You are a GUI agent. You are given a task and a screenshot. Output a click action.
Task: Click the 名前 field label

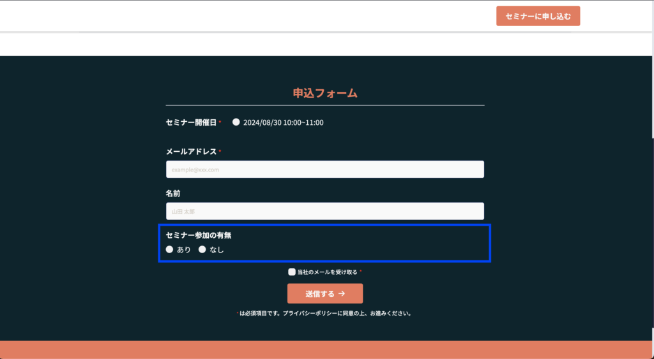[x=173, y=193]
